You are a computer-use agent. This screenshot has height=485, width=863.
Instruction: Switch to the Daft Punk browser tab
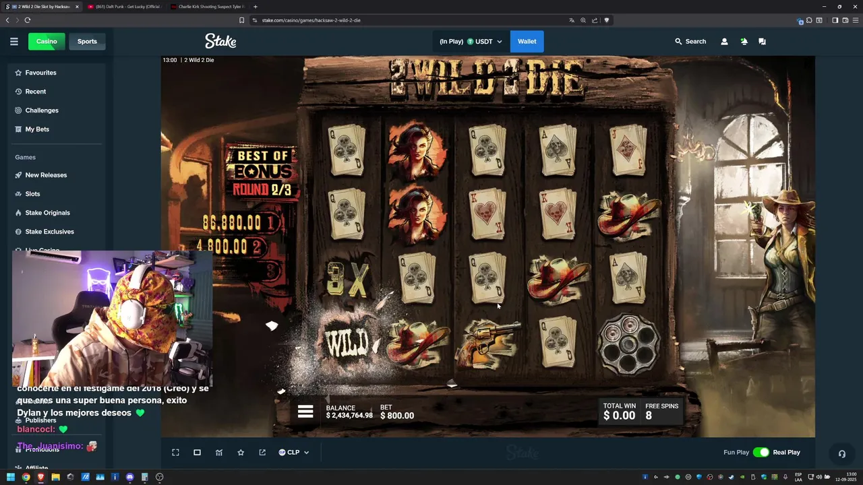[x=123, y=7]
